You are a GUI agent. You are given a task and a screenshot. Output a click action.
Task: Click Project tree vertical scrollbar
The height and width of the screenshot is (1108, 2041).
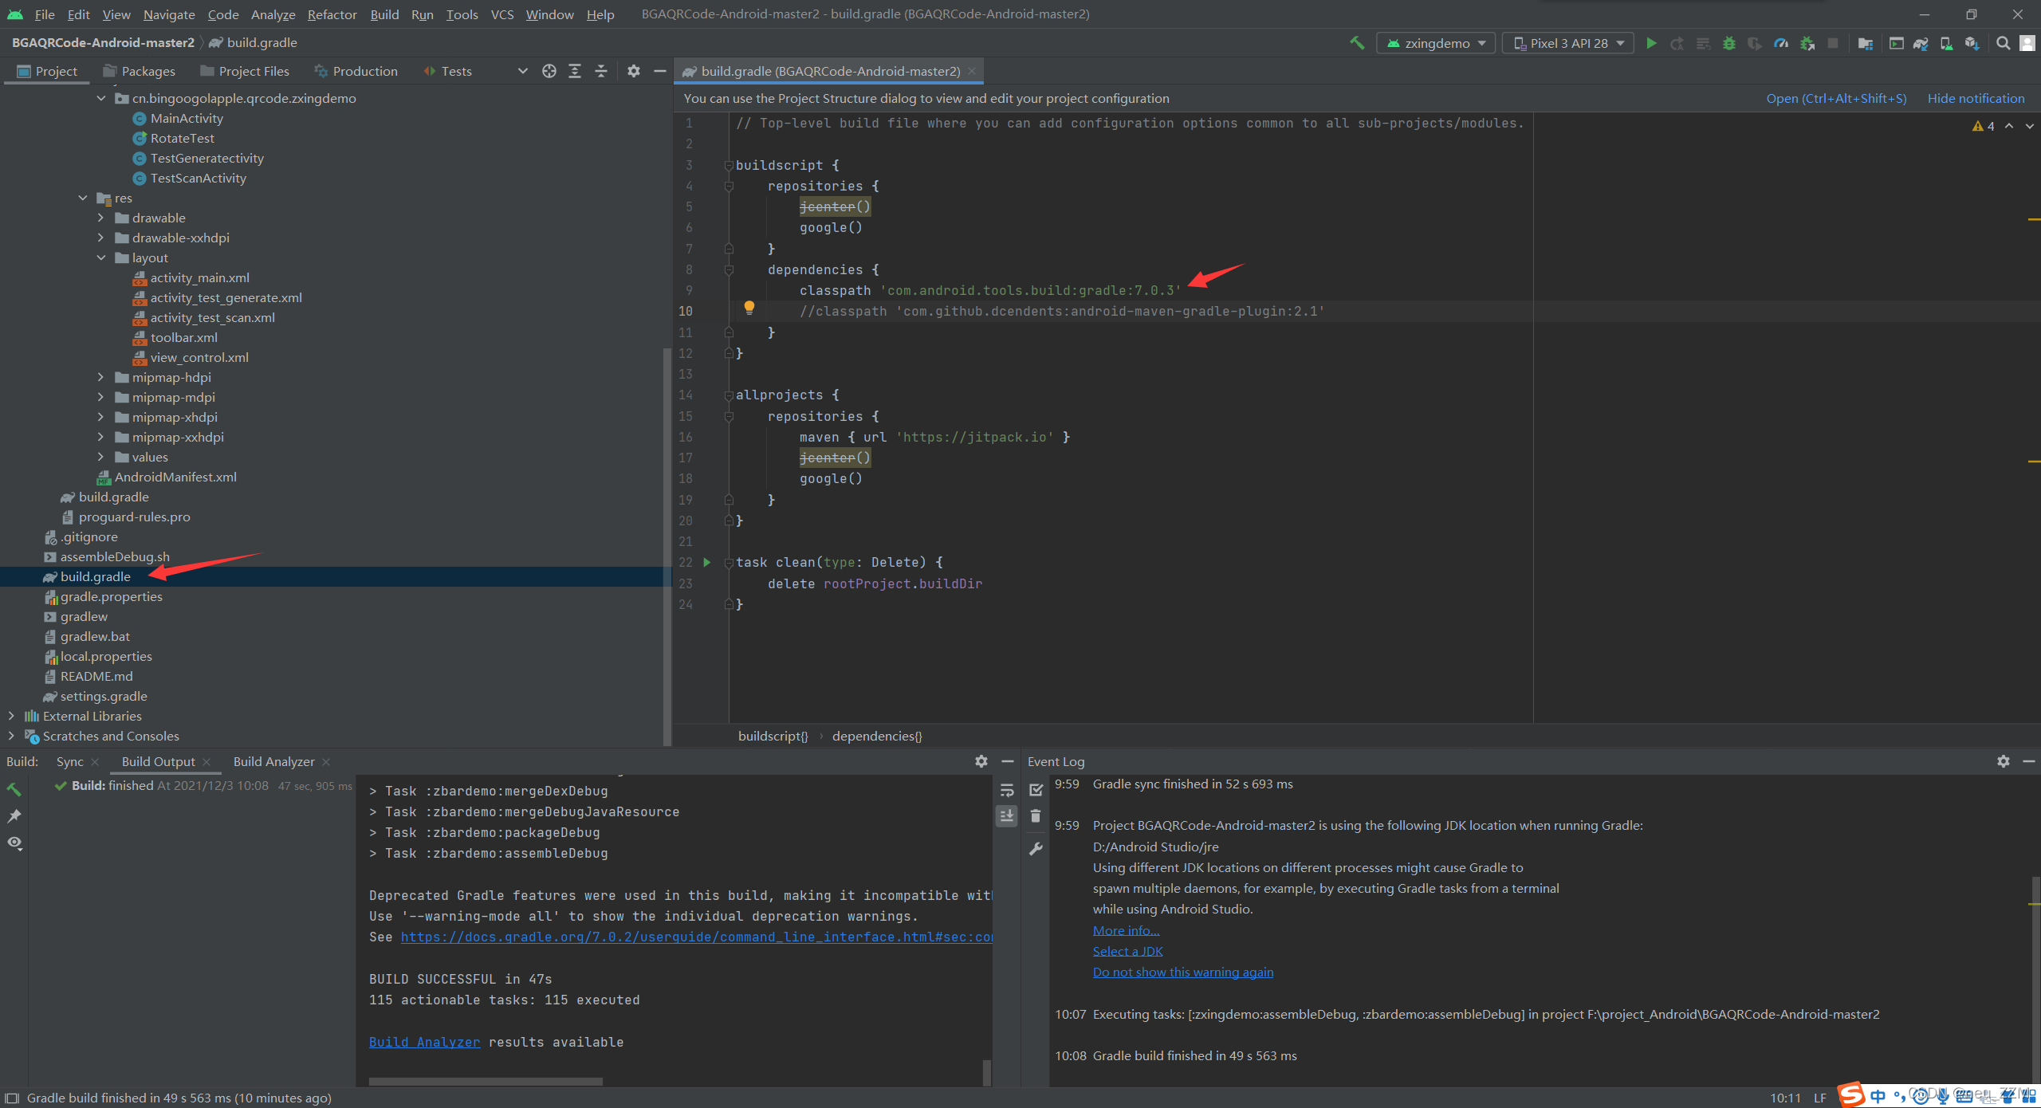(x=667, y=546)
